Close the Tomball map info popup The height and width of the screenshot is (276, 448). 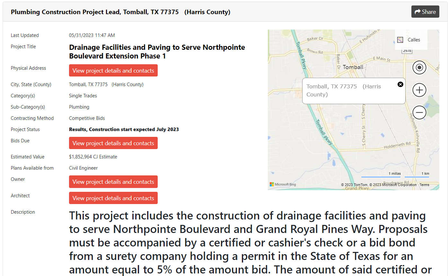(400, 84)
